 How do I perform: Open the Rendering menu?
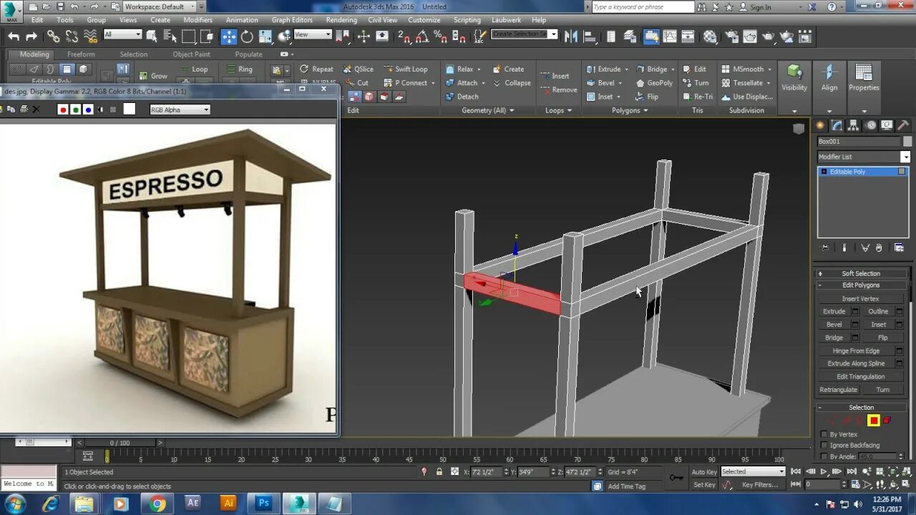tap(341, 20)
